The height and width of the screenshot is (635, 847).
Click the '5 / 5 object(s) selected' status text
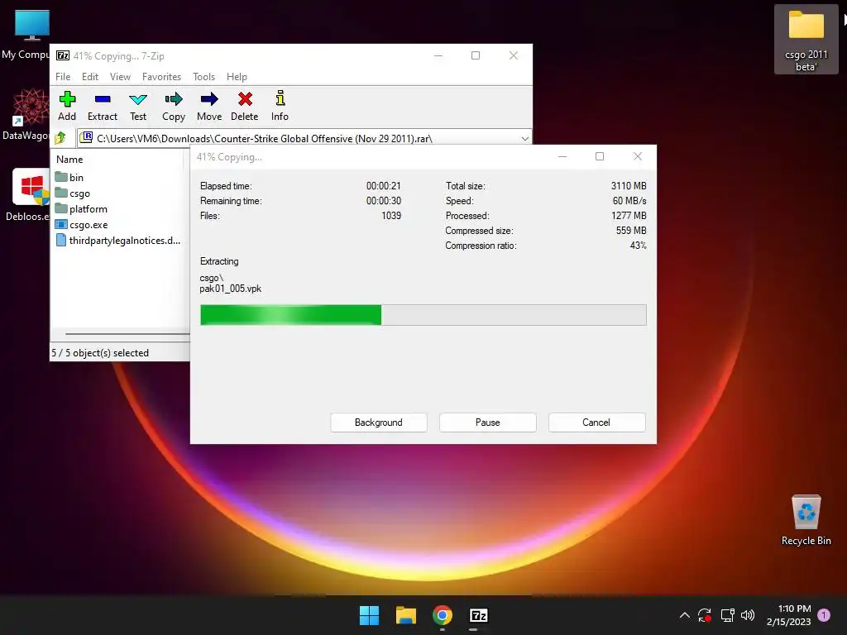tap(100, 352)
